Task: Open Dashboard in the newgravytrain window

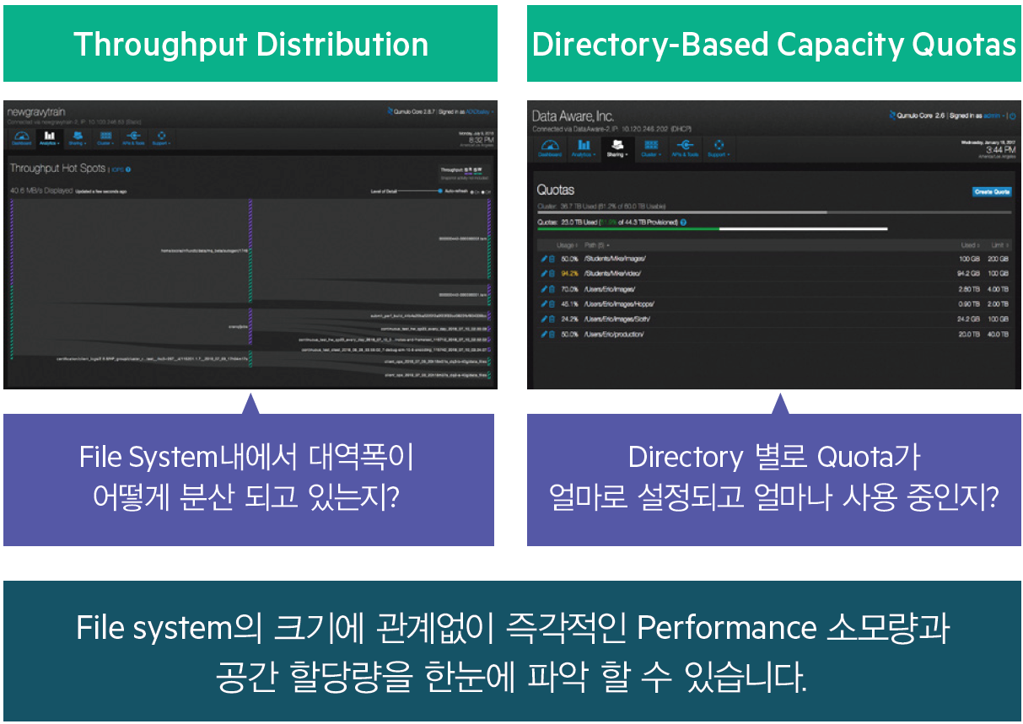Action: [x=20, y=137]
